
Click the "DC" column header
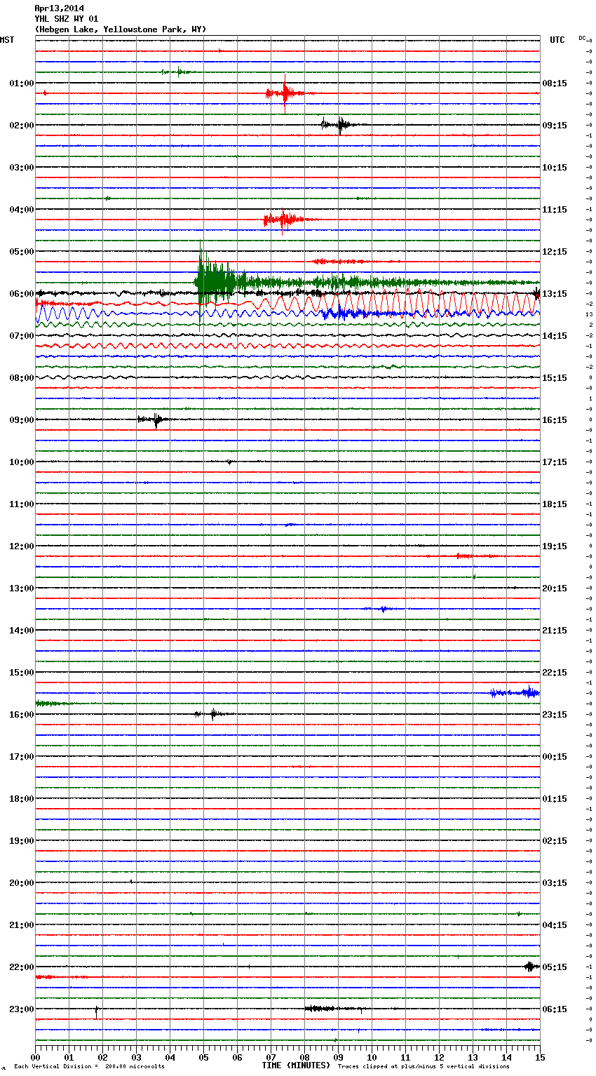point(582,38)
